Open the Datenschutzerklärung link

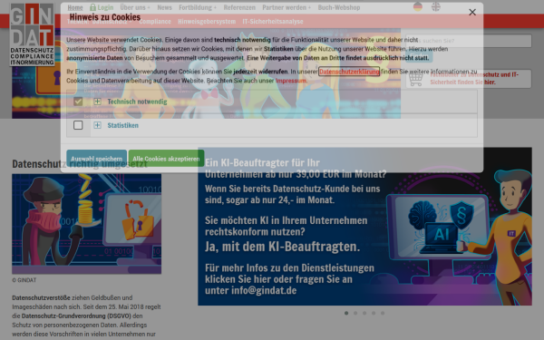349,72
